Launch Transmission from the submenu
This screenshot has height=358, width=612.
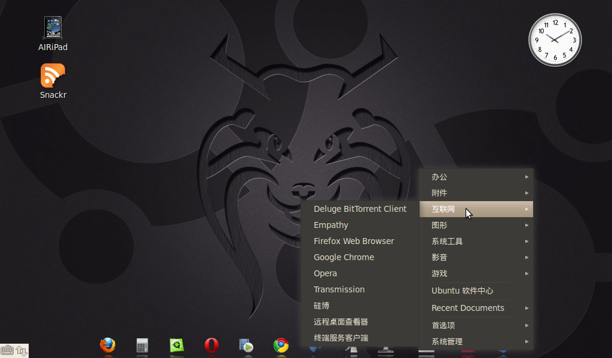(360, 289)
